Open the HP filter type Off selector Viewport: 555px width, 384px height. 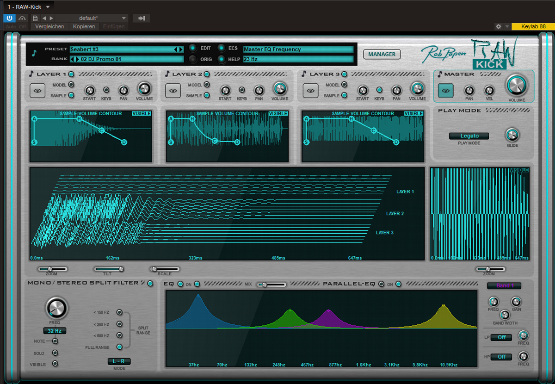[501, 357]
